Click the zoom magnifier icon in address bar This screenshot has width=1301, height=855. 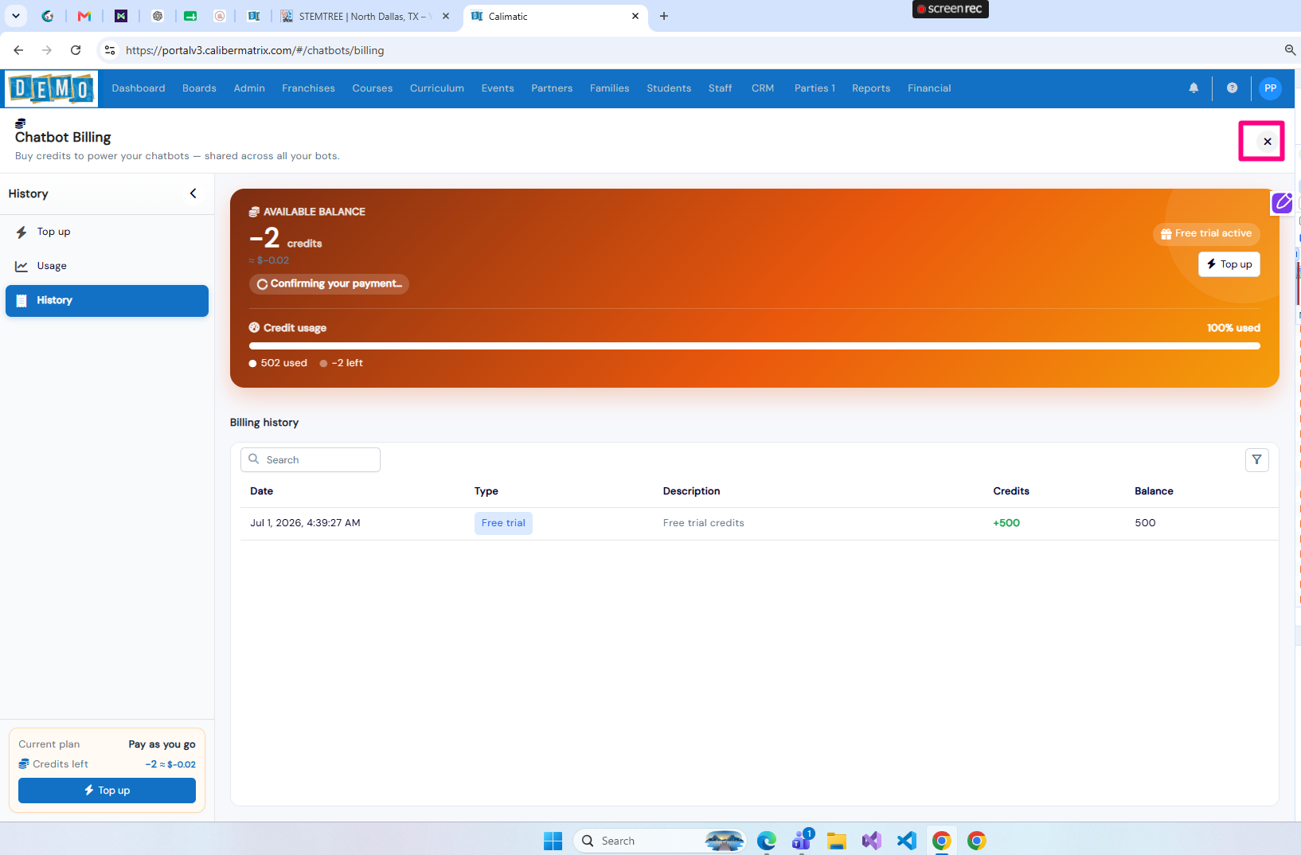click(1290, 50)
